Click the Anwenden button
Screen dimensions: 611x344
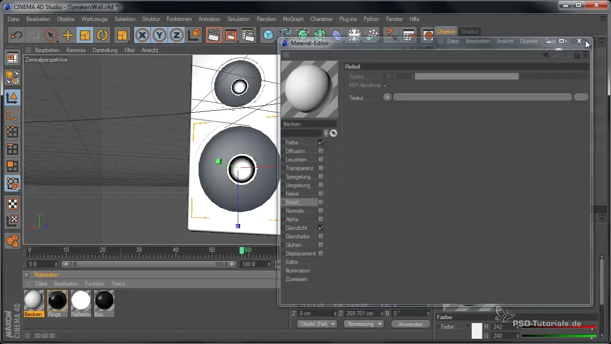[x=411, y=324]
